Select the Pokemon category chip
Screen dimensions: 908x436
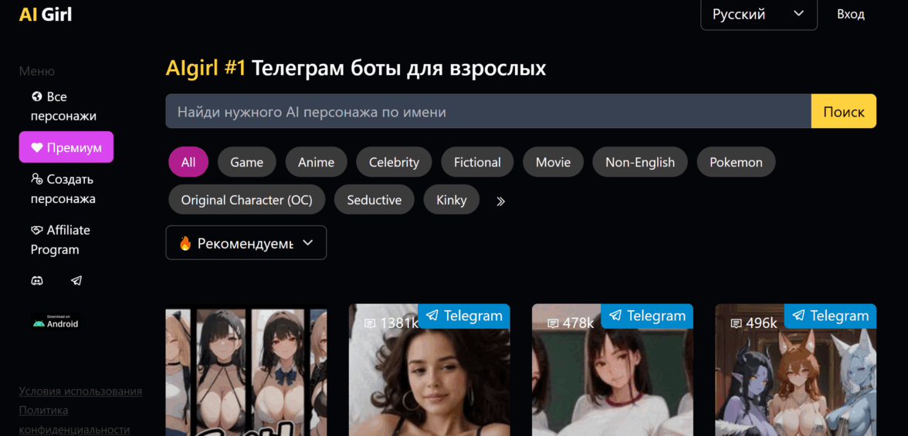(x=736, y=162)
